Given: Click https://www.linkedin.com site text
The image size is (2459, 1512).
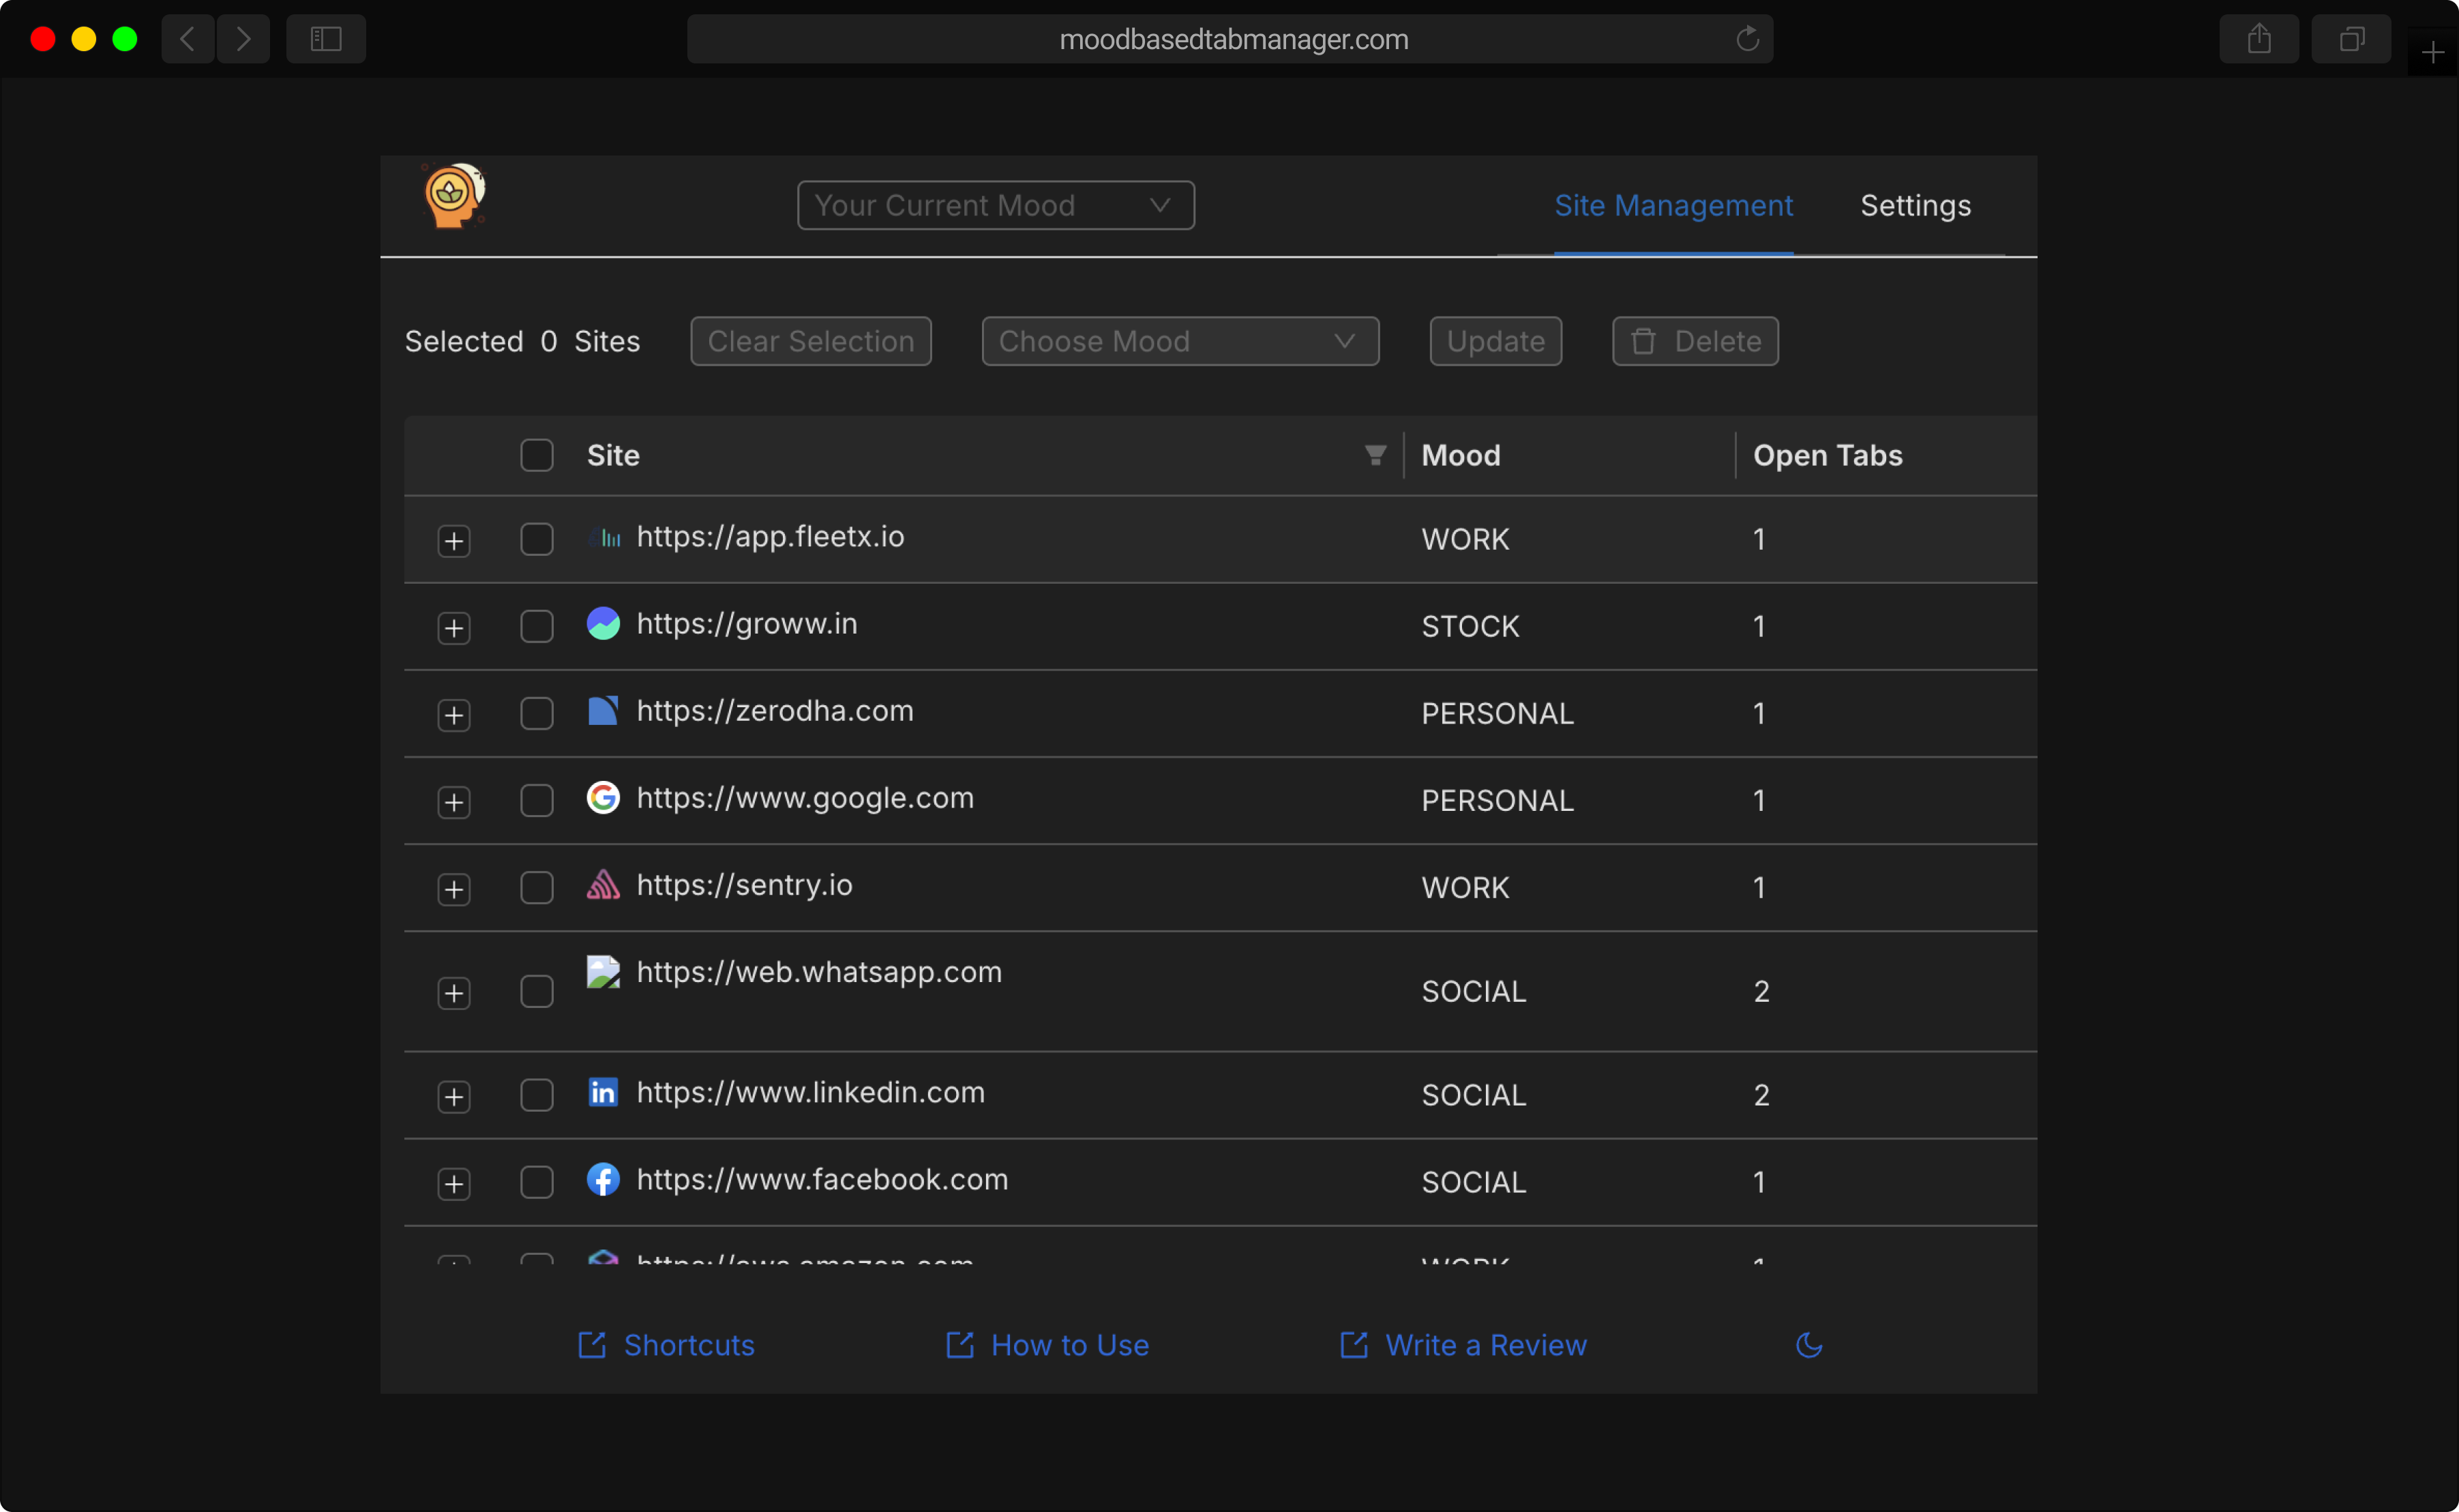Looking at the screenshot, I should pyautogui.click(x=811, y=1092).
